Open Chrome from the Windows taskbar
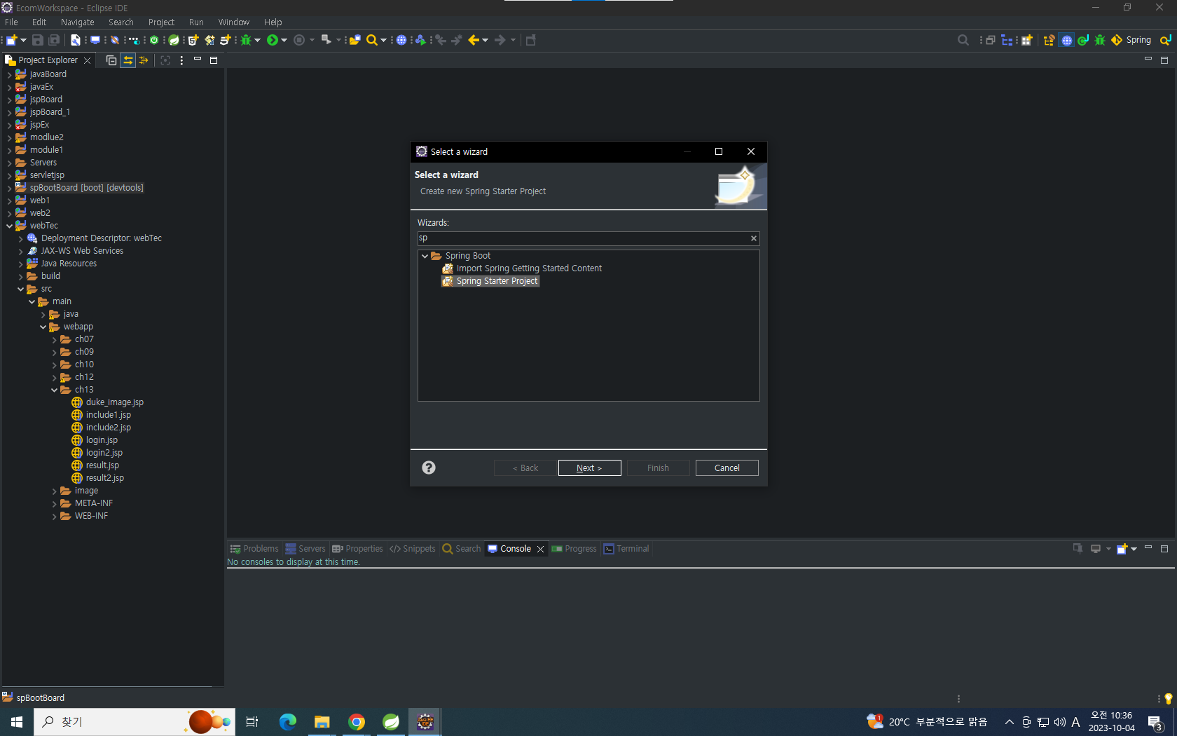This screenshot has width=1177, height=736. tap(357, 722)
